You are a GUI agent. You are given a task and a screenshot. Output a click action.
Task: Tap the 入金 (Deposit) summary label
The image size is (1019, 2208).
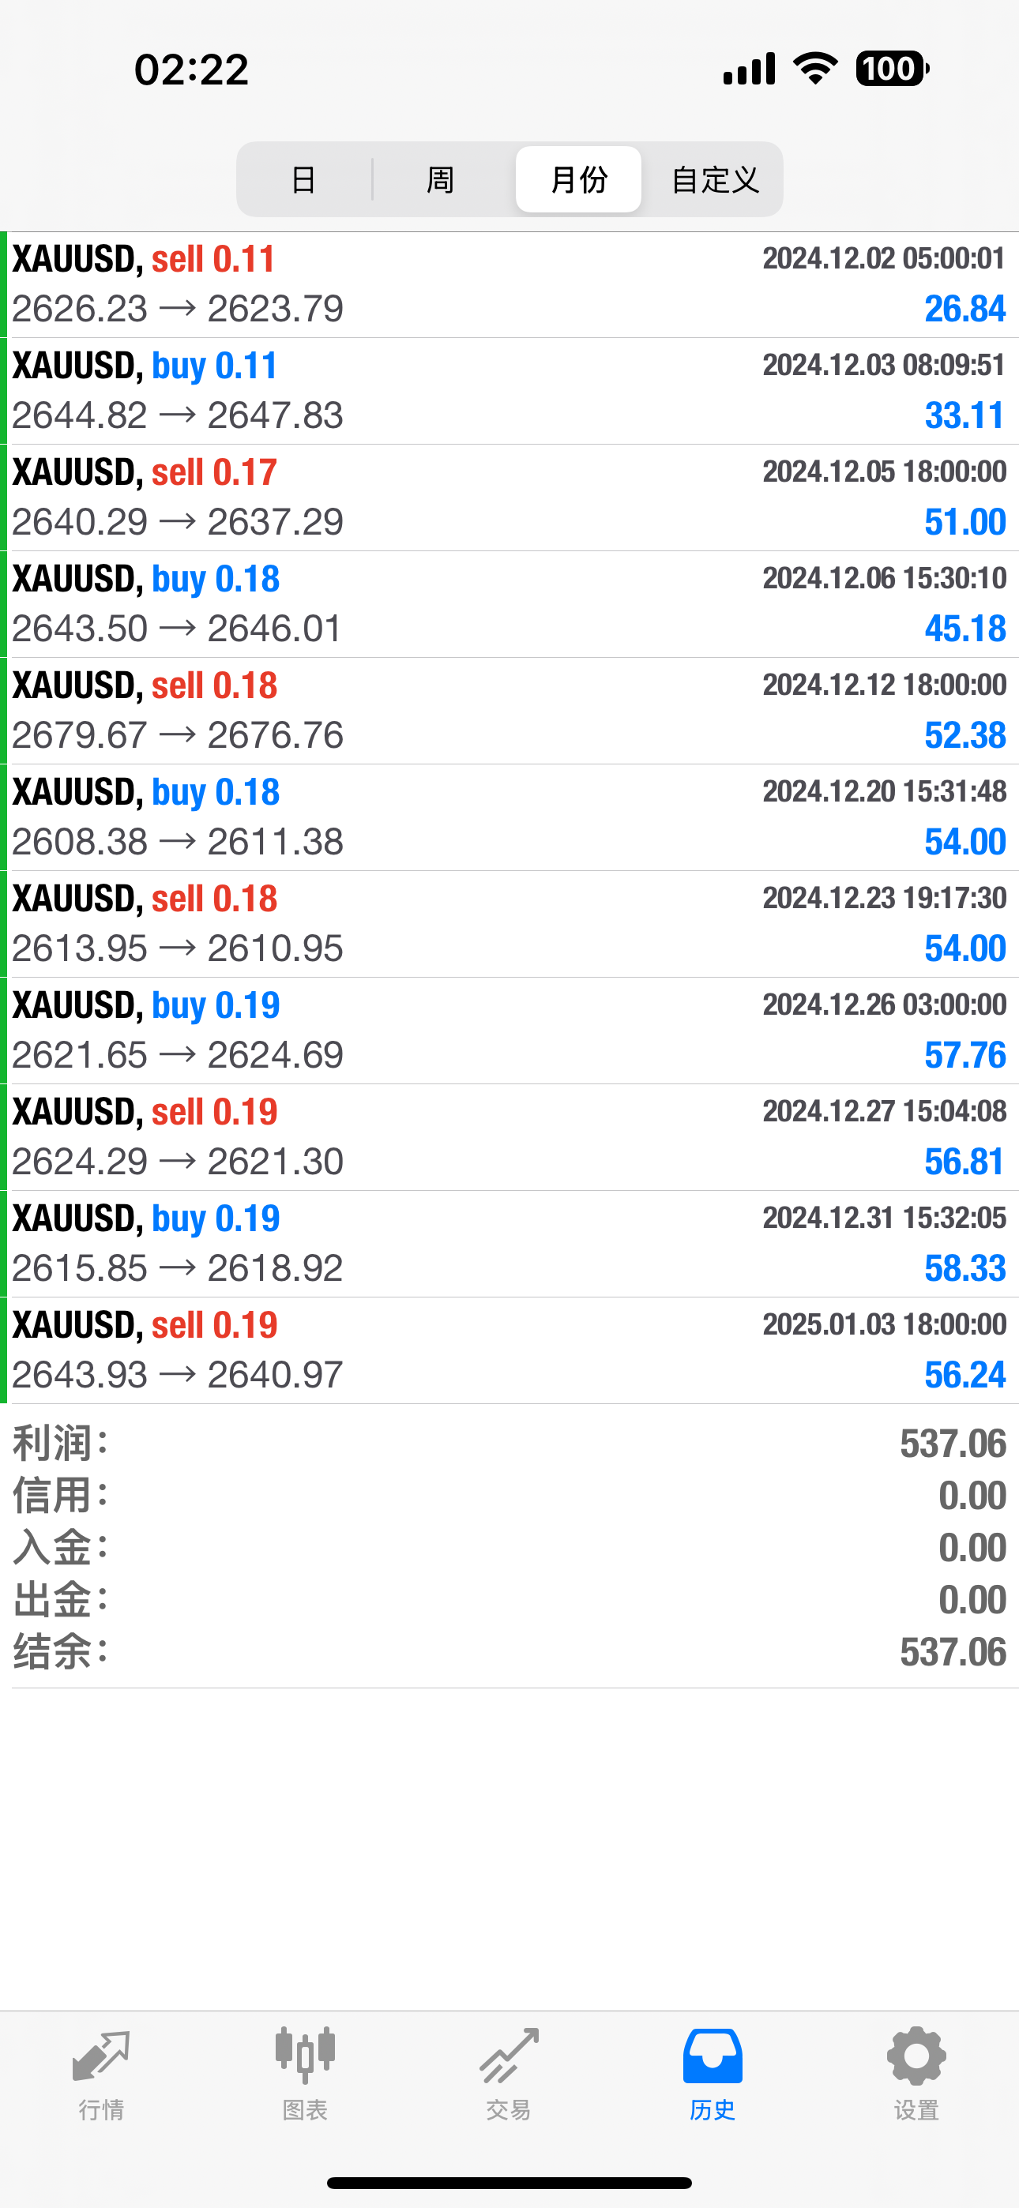click(60, 1548)
